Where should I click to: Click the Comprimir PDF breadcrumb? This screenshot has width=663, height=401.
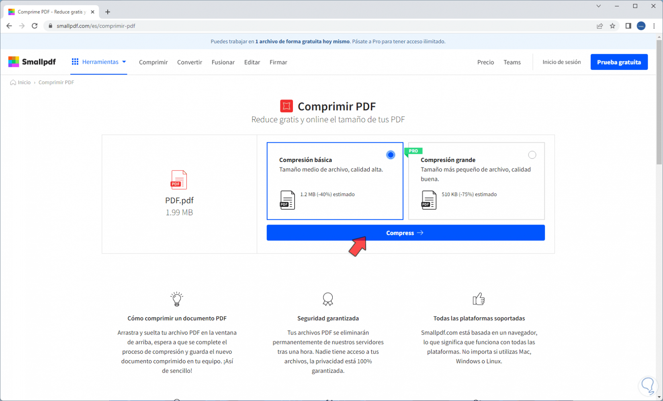pyautogui.click(x=56, y=83)
